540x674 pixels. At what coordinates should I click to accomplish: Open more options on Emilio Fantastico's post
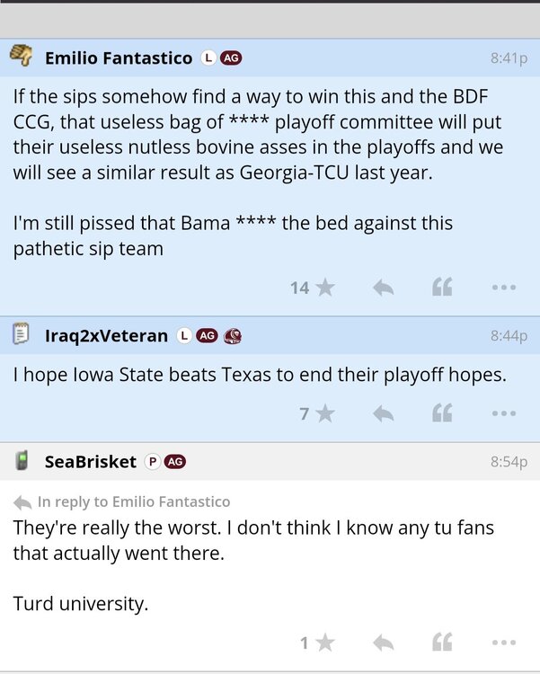pos(503,288)
